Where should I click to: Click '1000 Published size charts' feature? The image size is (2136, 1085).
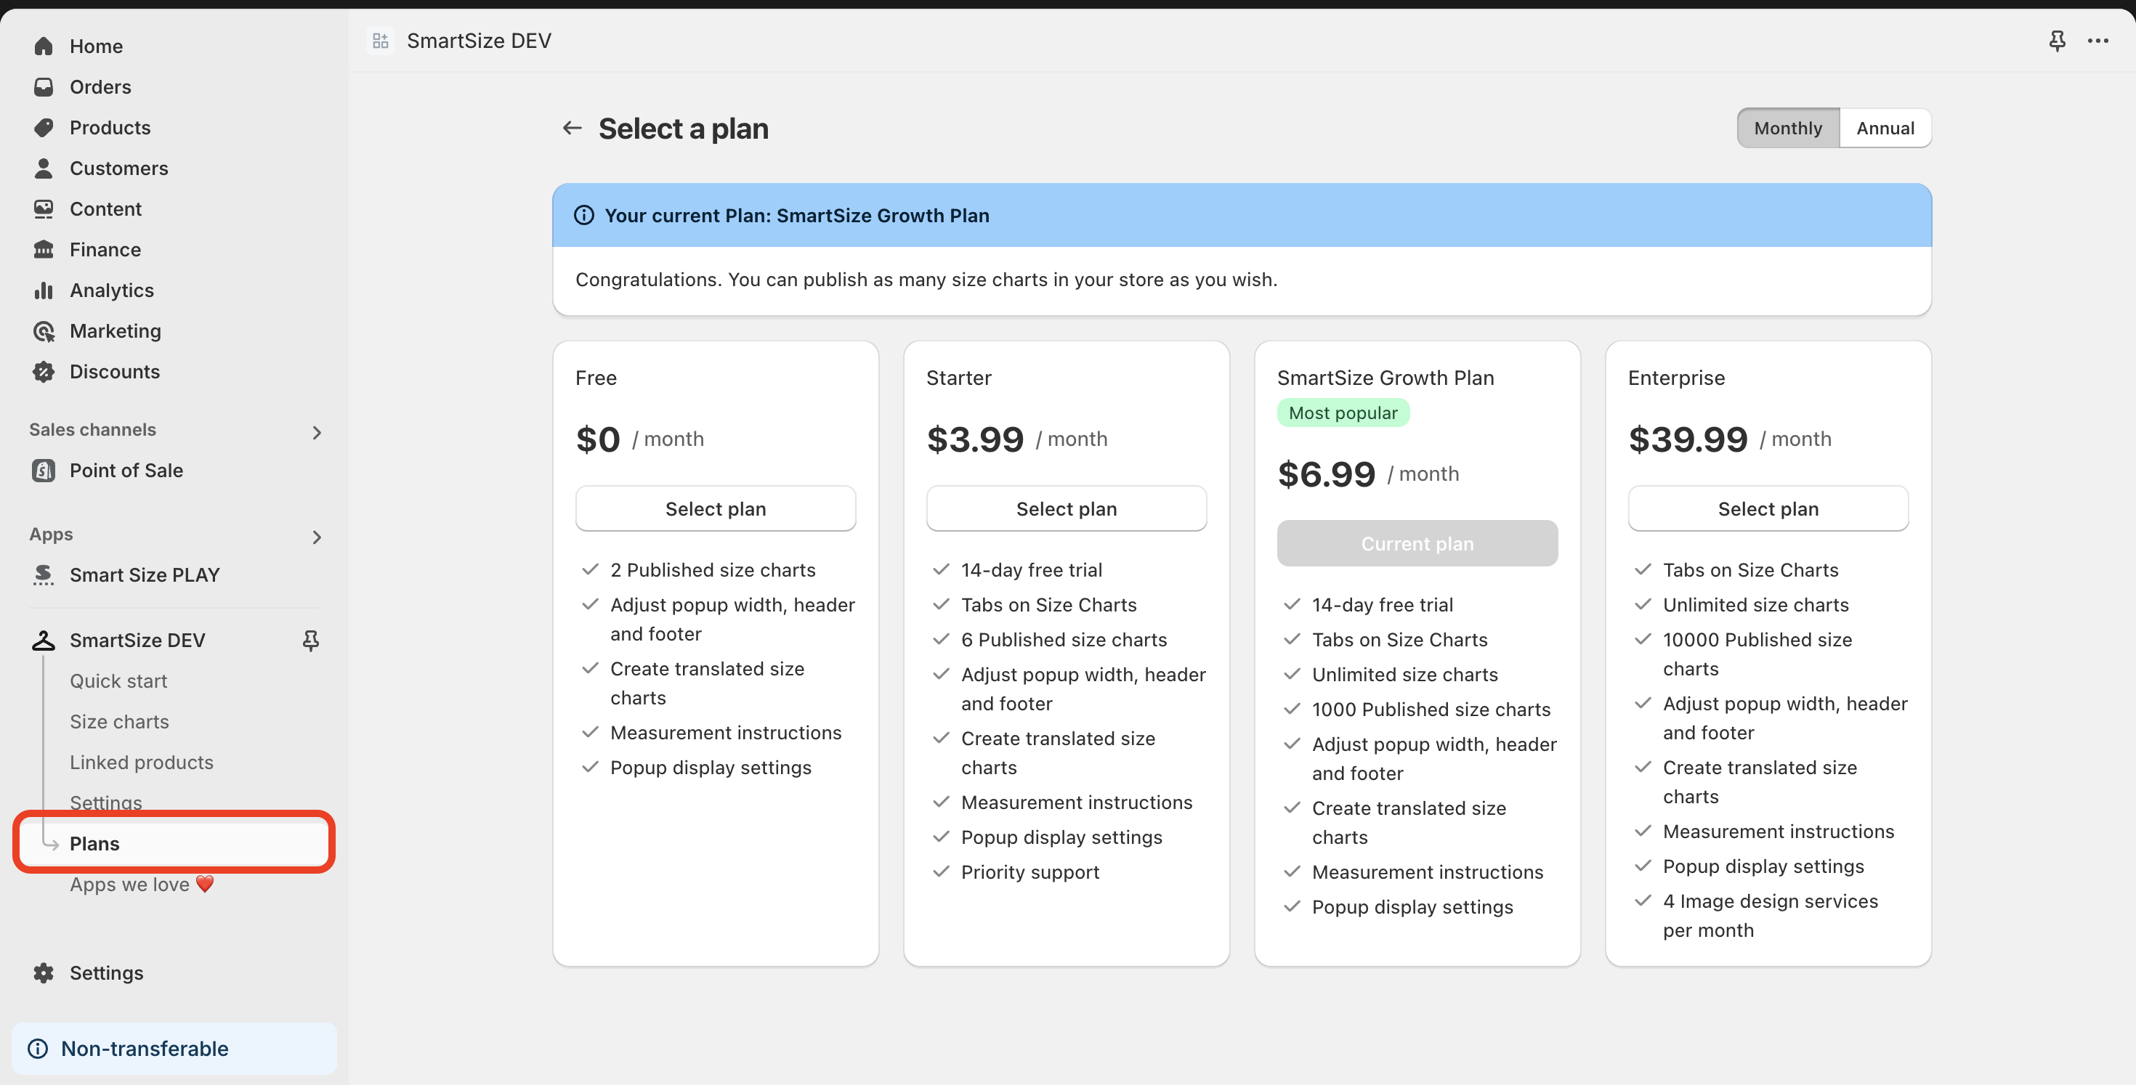[1431, 709]
